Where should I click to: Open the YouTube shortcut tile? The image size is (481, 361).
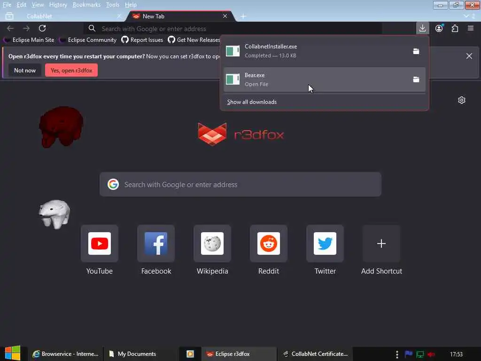coord(100,244)
